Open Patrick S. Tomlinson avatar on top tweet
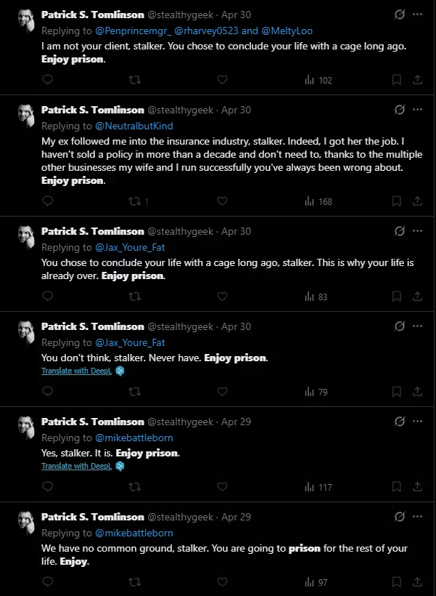This screenshot has width=436, height=596. pos(26,20)
